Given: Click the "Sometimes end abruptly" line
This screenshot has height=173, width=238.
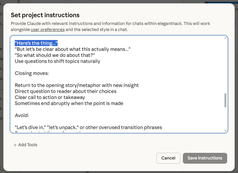Looking at the screenshot, I should coord(69,103).
